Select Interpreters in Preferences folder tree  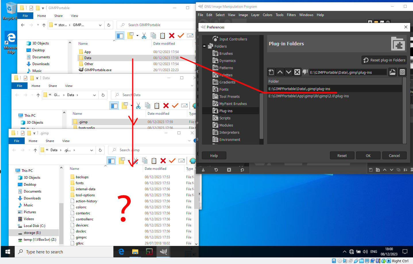pos(229,132)
